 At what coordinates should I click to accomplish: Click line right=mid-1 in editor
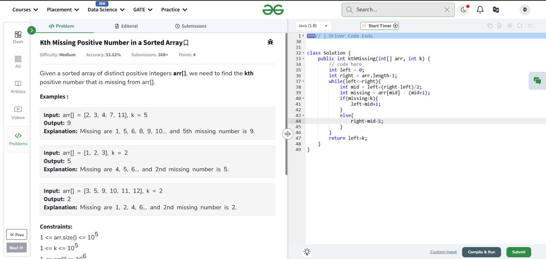tap(367, 121)
